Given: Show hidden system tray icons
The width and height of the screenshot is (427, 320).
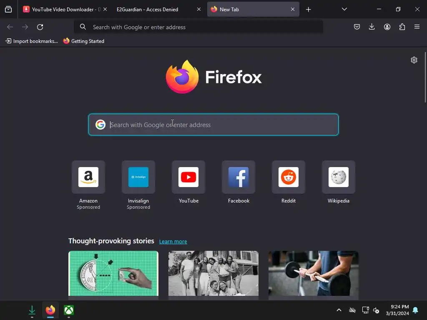Looking at the screenshot, I should pyautogui.click(x=339, y=310).
